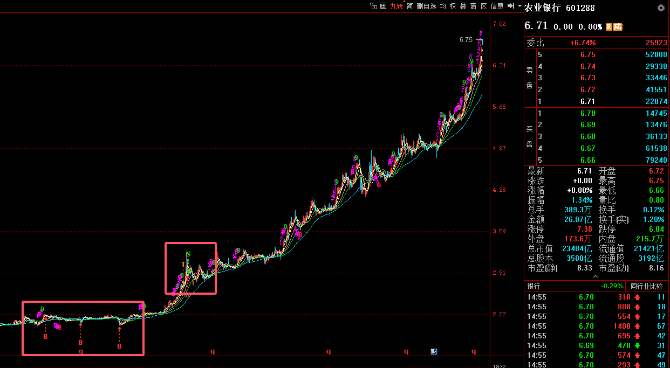The width and height of the screenshot is (670, 368).
Task: Open the settings gear in quote panel
Action: click(661, 8)
